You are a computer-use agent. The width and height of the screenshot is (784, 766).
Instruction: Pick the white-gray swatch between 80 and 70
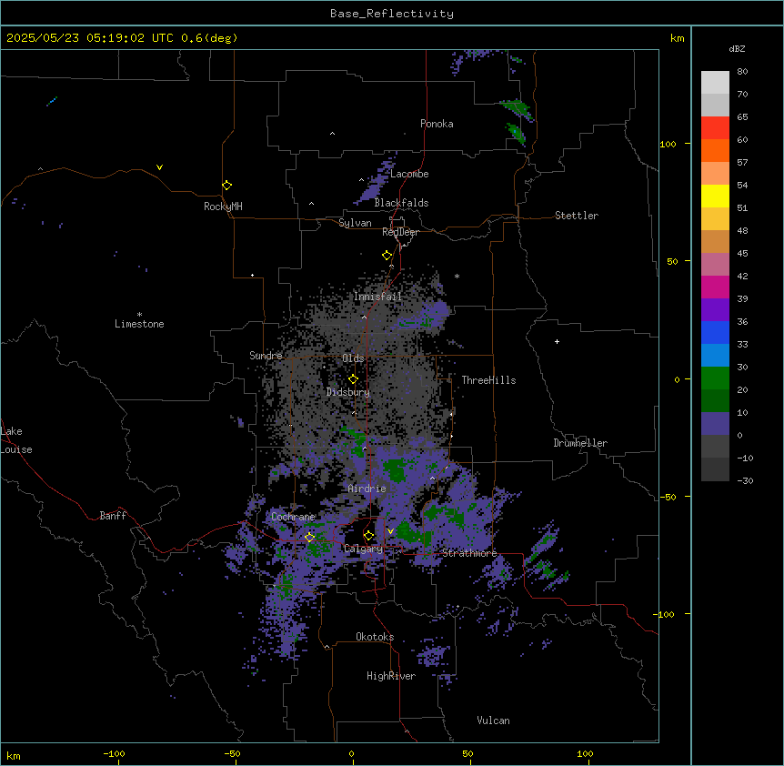[715, 82]
